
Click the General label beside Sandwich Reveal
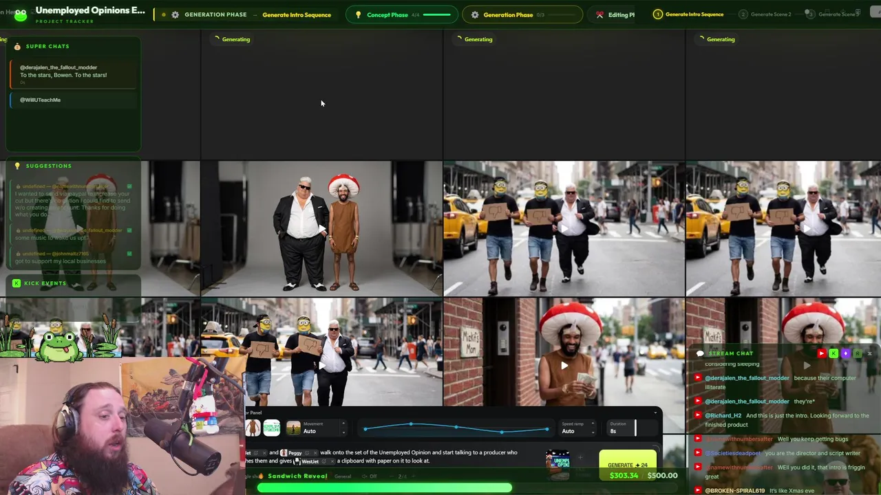(343, 476)
